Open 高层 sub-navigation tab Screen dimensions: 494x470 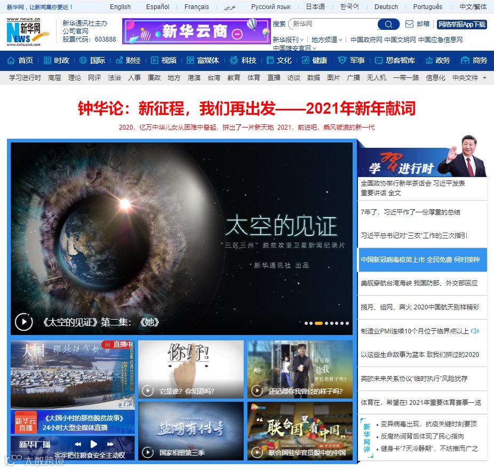coord(54,78)
